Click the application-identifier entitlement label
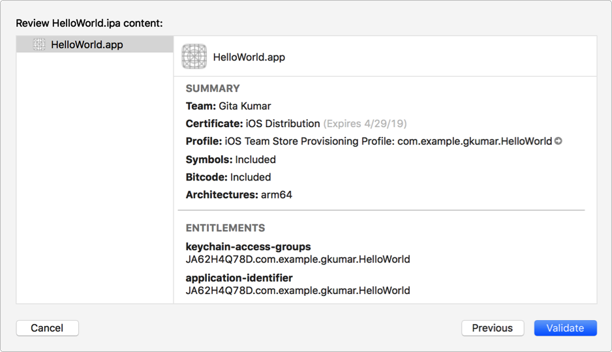 coord(239,278)
